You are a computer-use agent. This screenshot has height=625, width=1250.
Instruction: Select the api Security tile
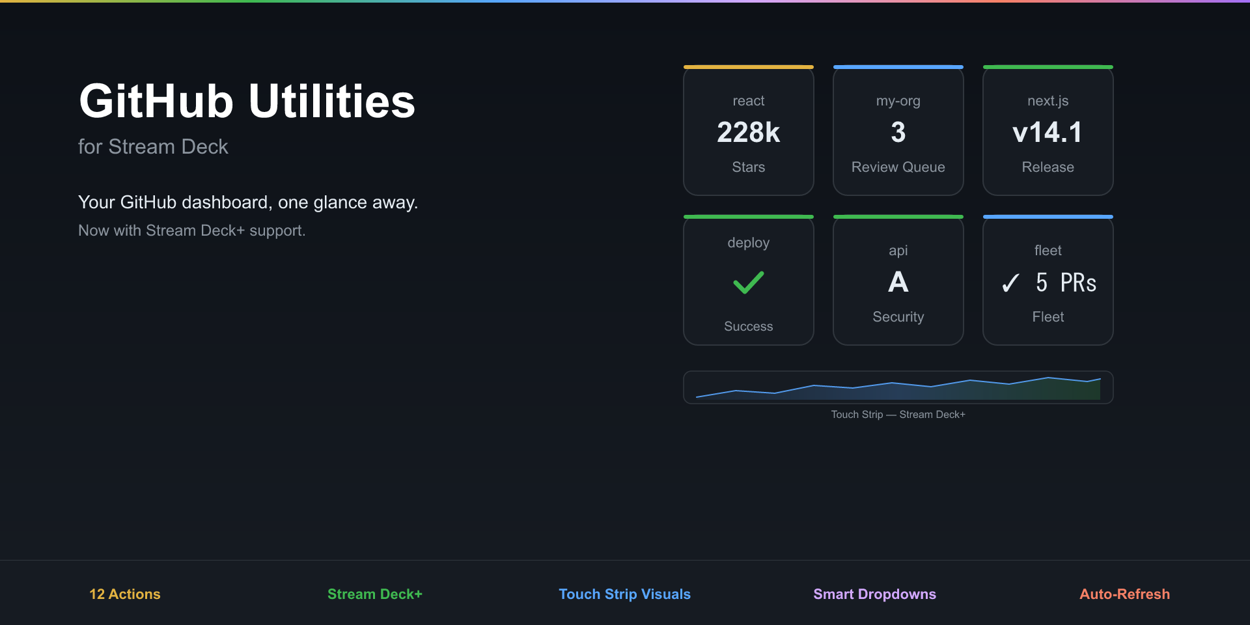pyautogui.click(x=898, y=280)
